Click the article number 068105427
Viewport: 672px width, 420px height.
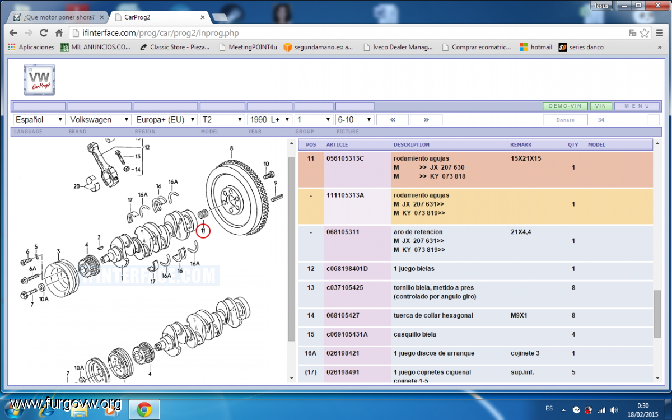click(343, 315)
